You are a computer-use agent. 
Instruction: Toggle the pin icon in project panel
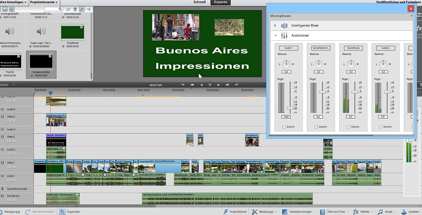(82, 9)
